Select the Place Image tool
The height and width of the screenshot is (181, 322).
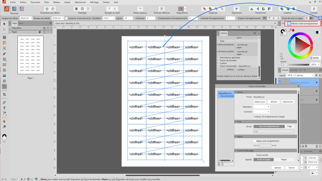[x=4, y=76]
